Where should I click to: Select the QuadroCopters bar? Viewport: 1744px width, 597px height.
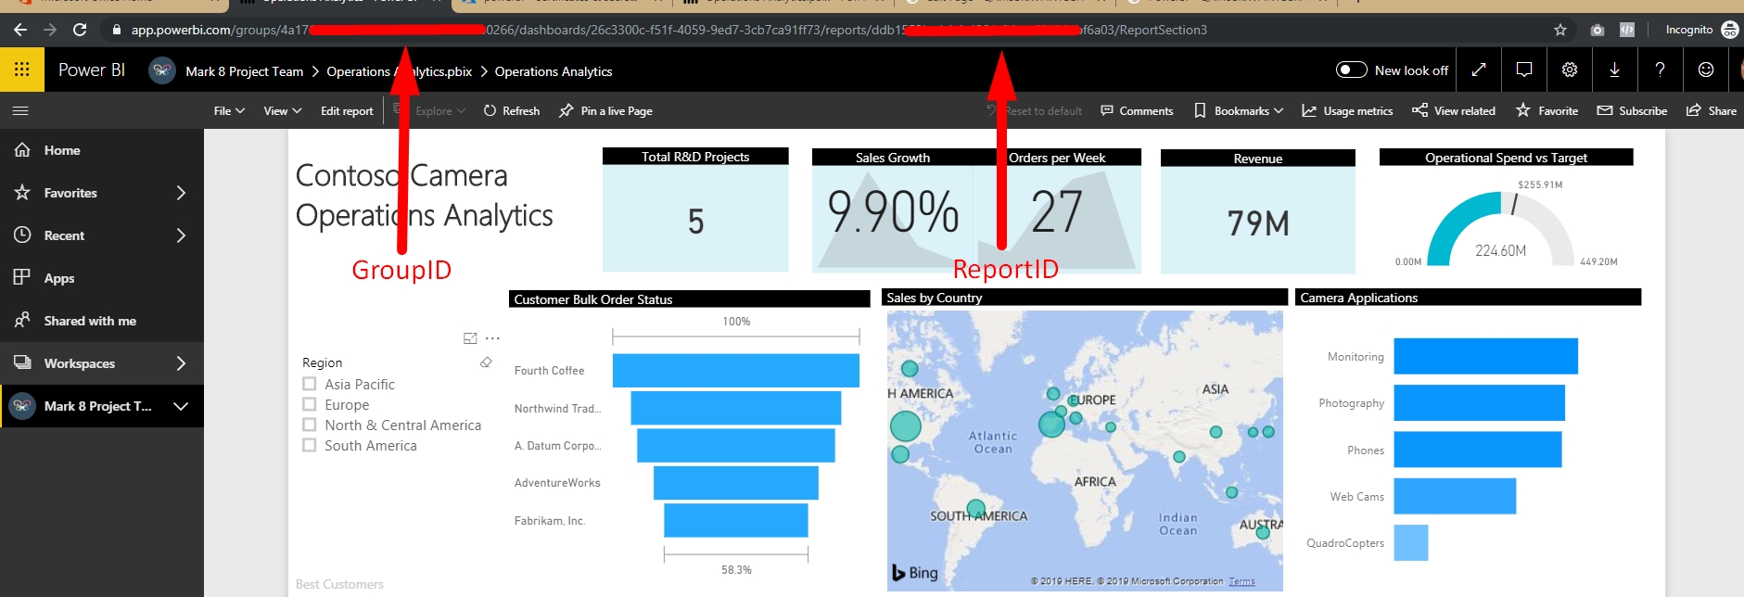1410,542
